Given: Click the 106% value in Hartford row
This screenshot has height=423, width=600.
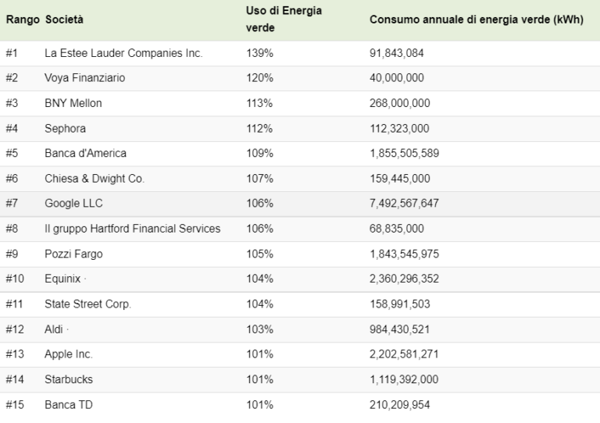Looking at the screenshot, I should [x=259, y=229].
